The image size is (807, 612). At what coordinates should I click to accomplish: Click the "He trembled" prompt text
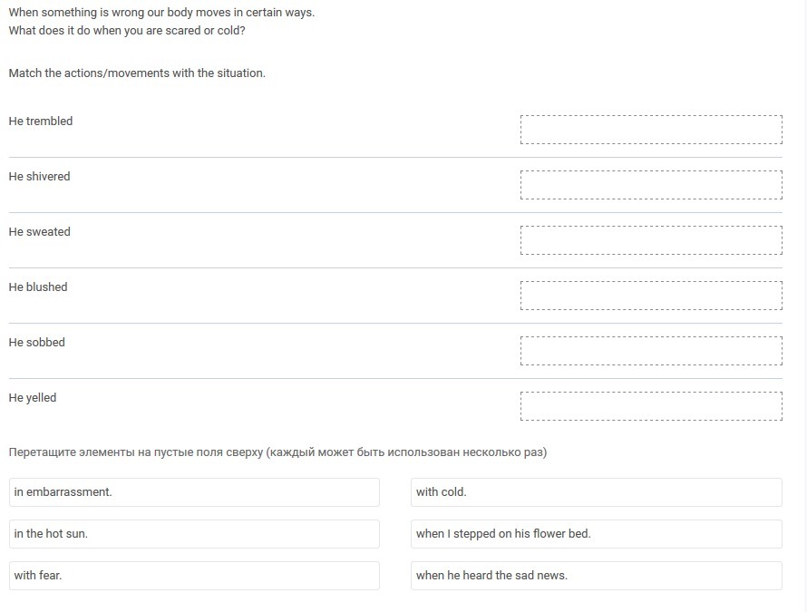coord(41,121)
